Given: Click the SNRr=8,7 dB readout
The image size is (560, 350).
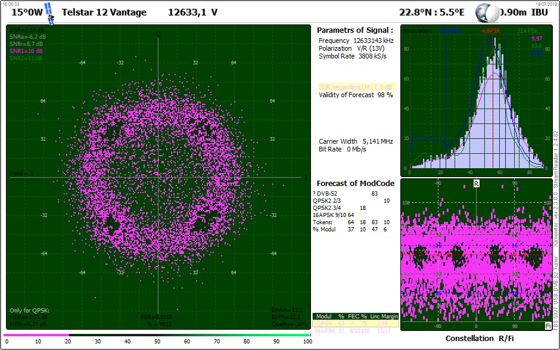Looking at the screenshot, I should pyautogui.click(x=26, y=44).
